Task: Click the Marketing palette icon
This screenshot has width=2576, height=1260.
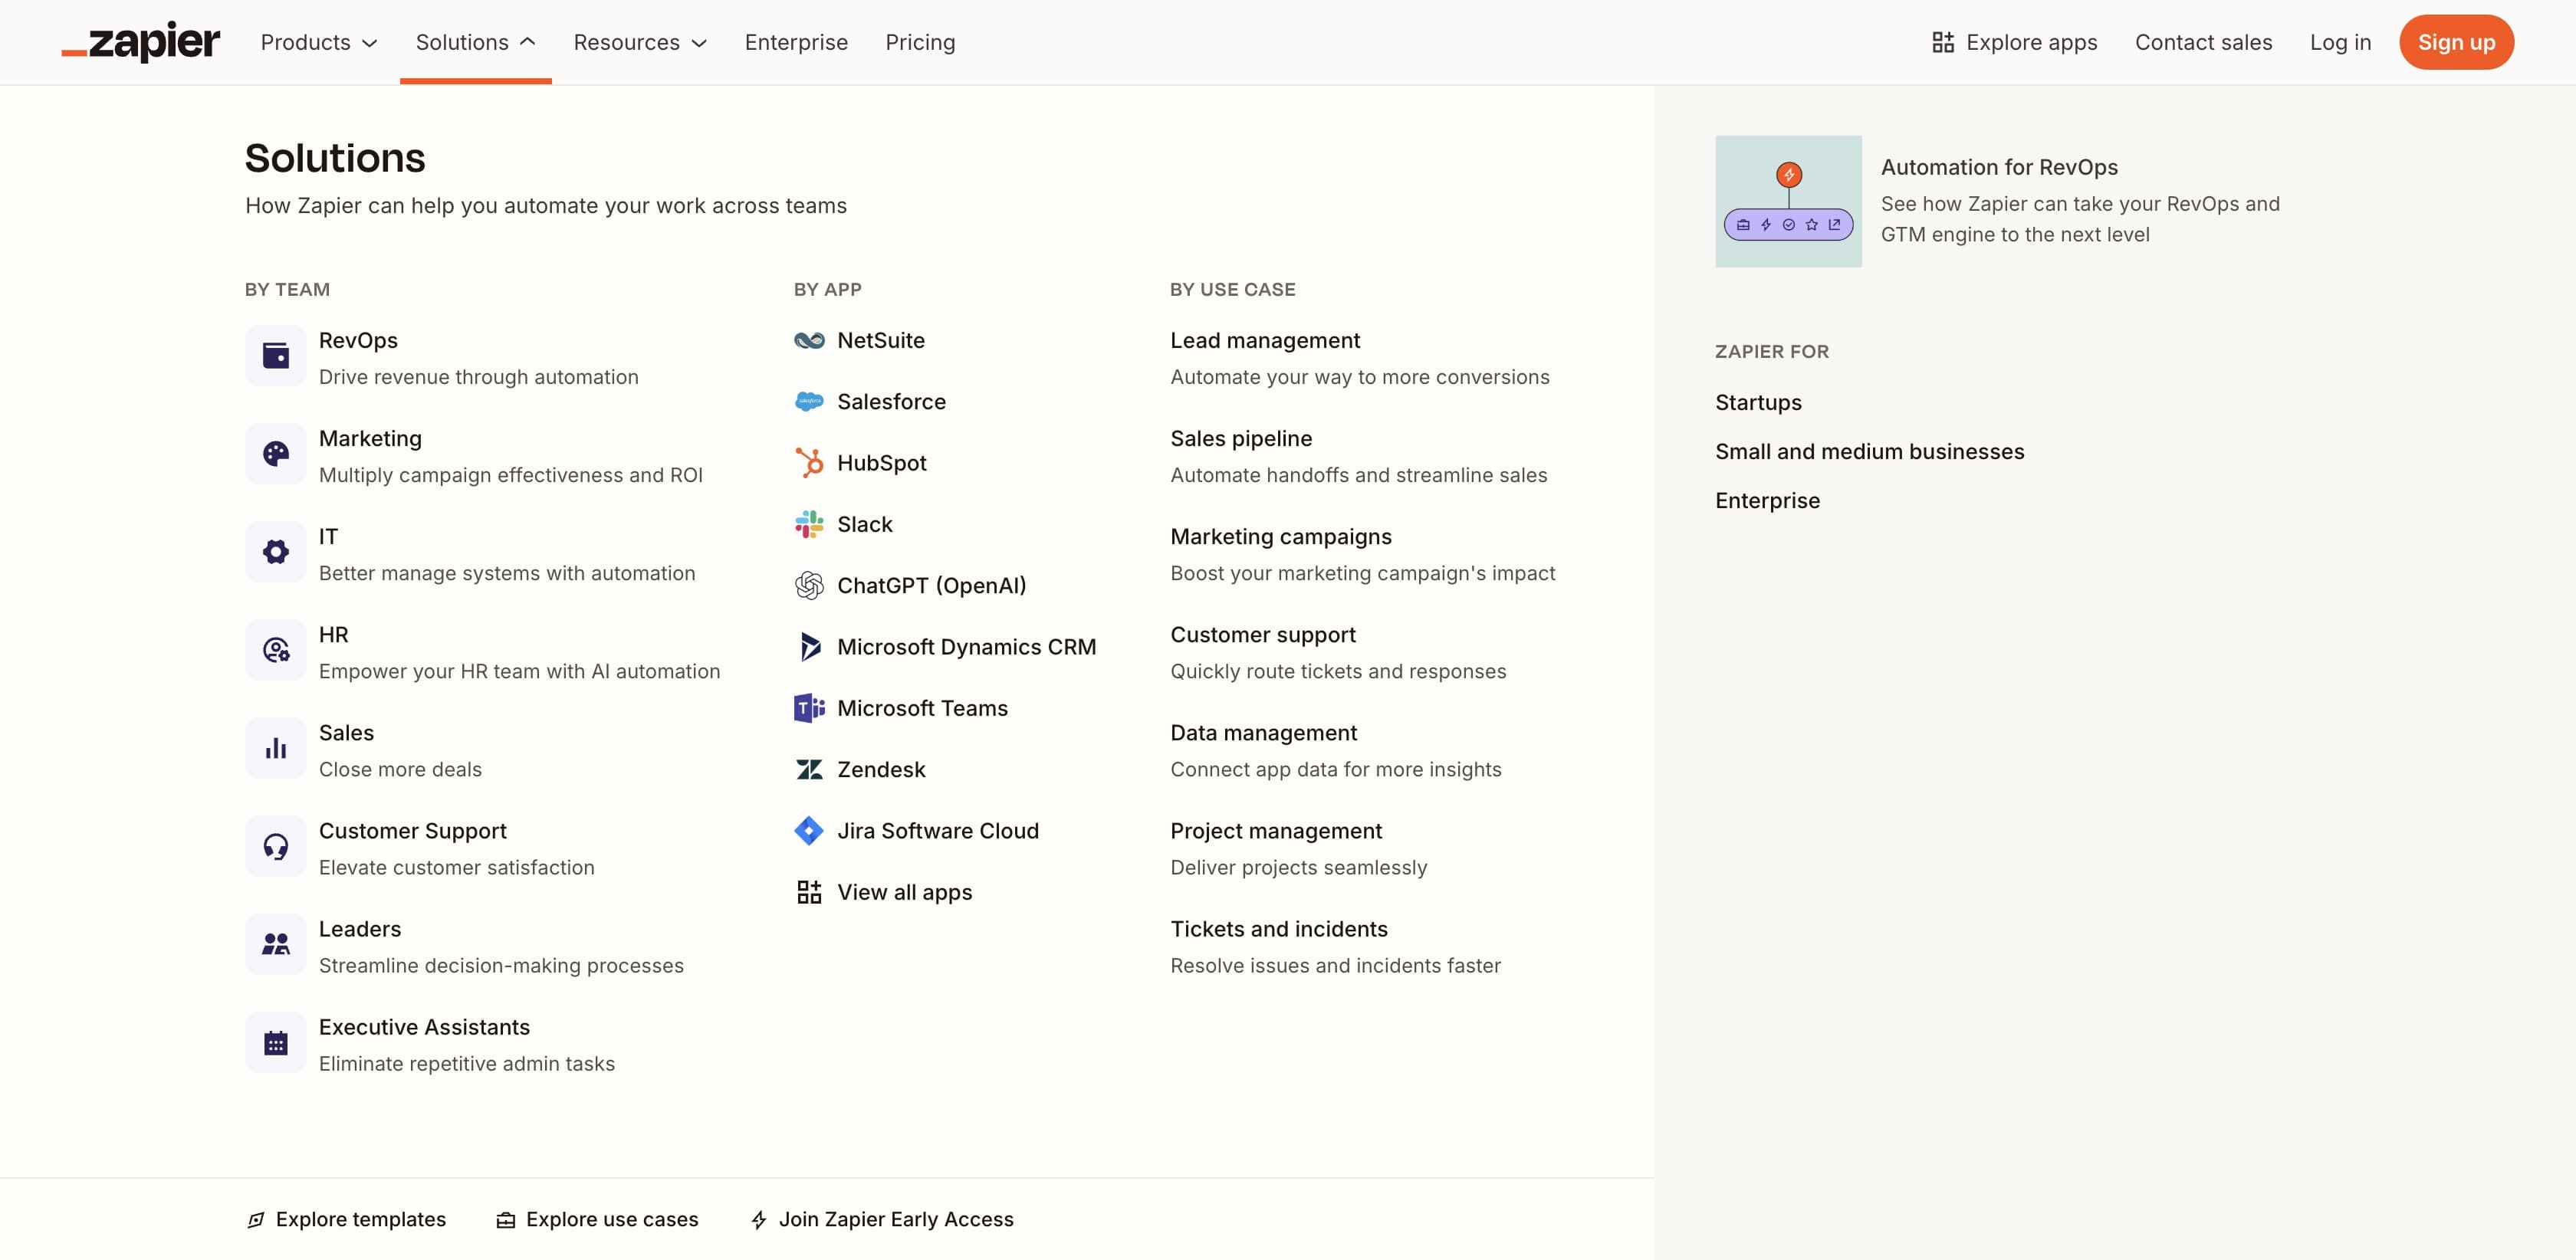Action: (276, 454)
